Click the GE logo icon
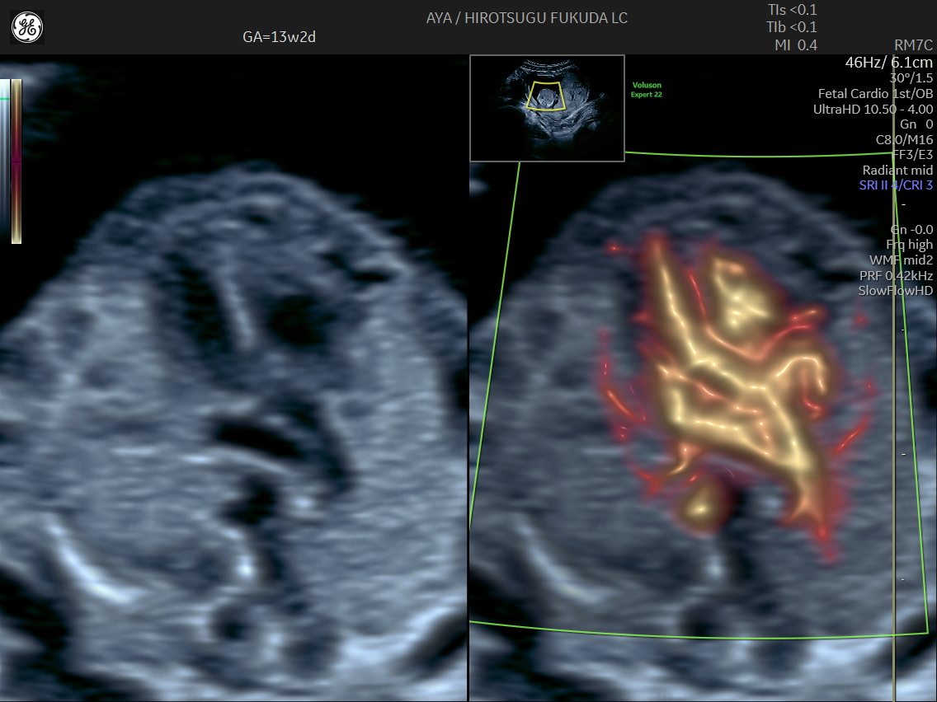The image size is (937, 702). click(27, 27)
